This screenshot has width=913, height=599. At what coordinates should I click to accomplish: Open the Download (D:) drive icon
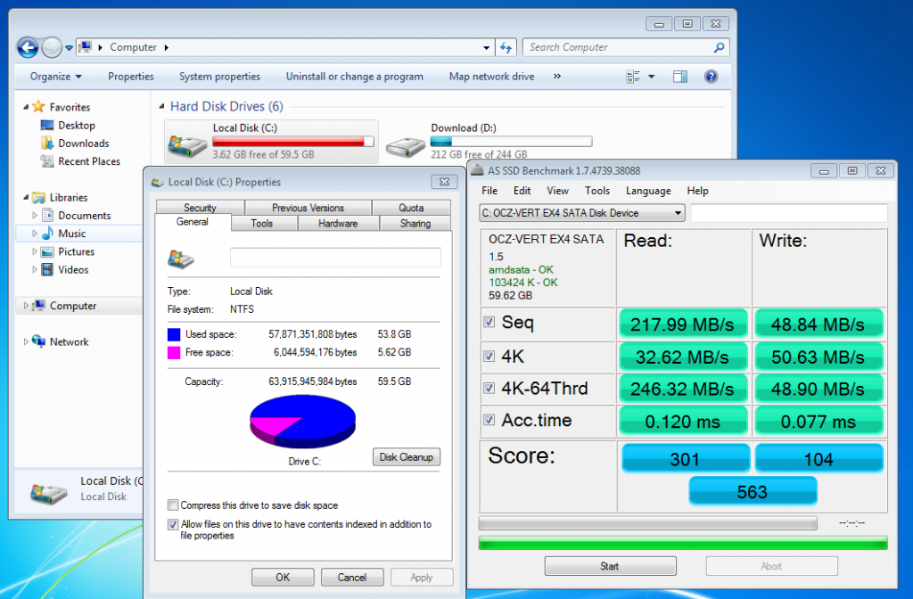coord(405,143)
